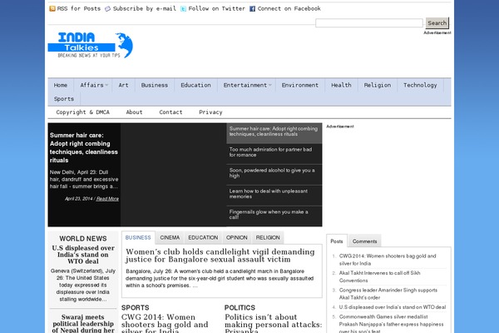Select Soon, powdered alcohol slider item

[274, 173]
